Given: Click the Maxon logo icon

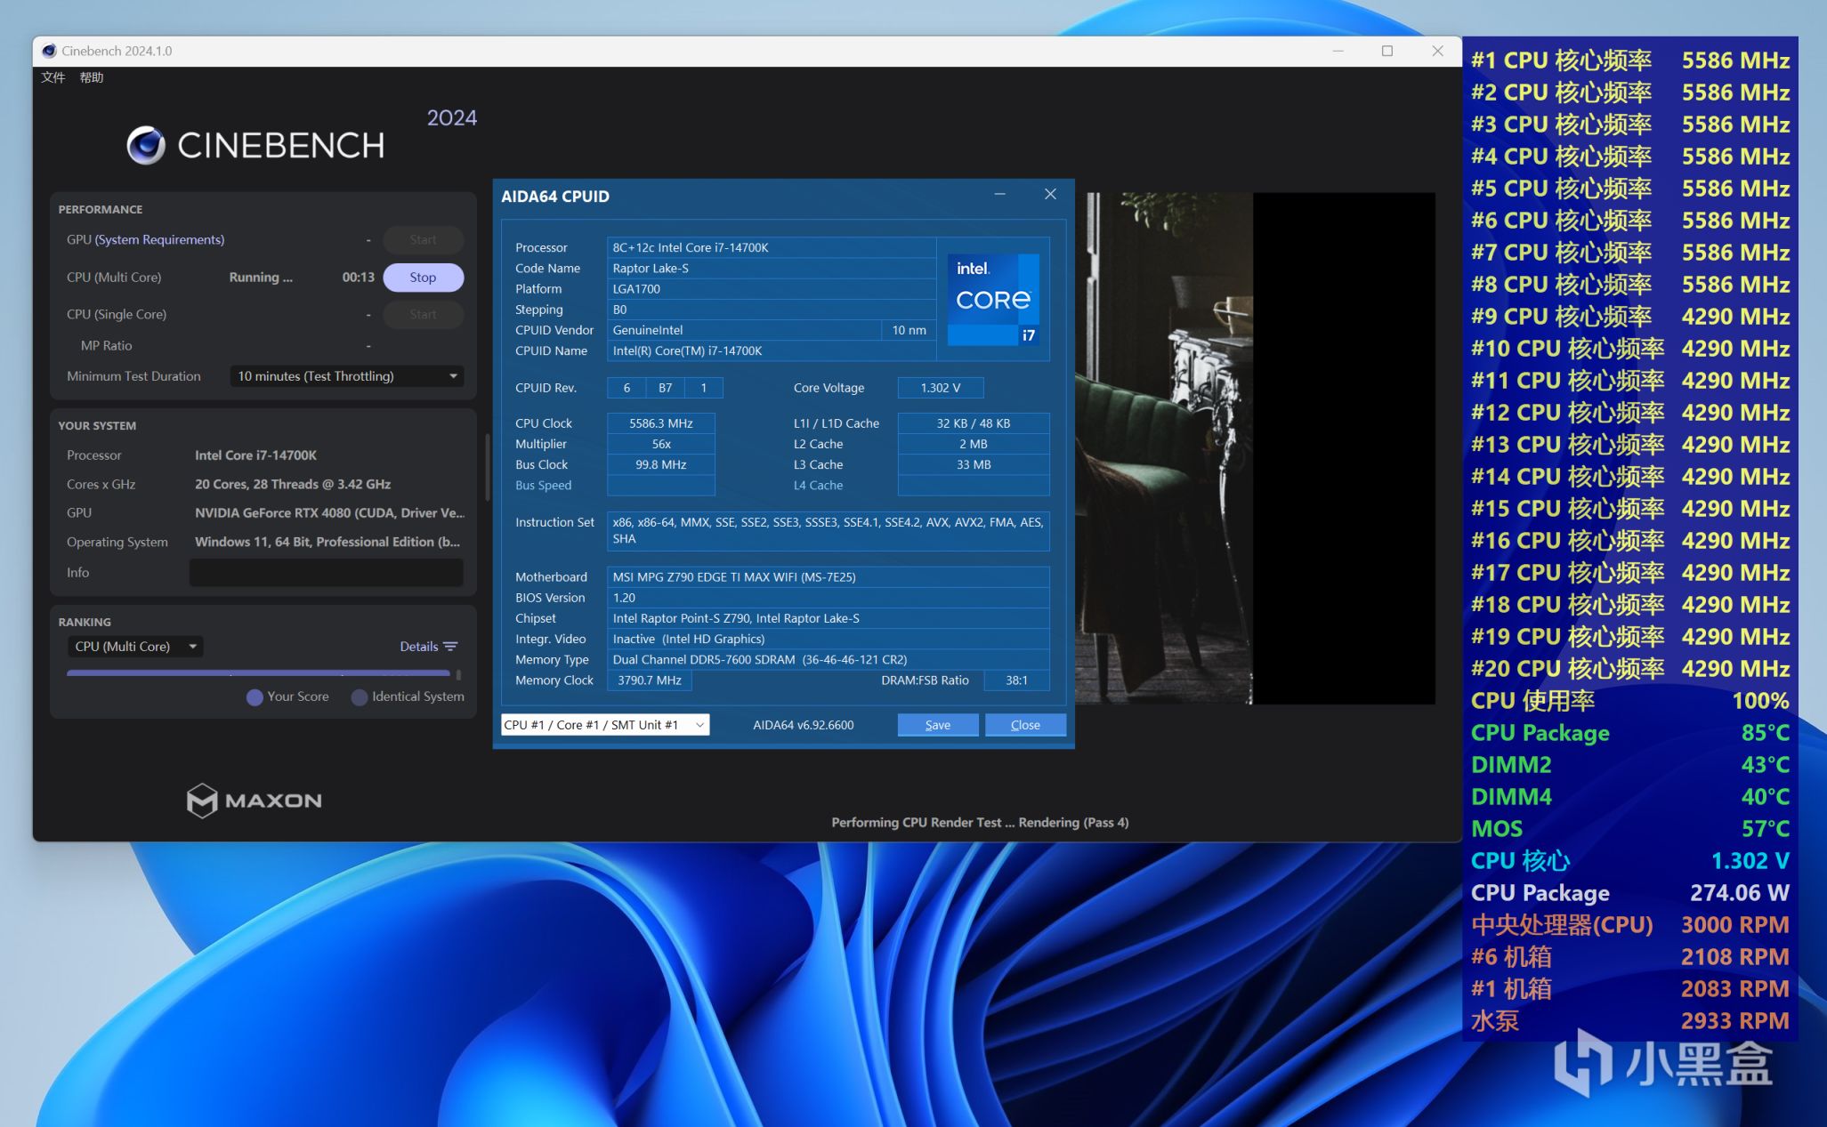Looking at the screenshot, I should click(x=202, y=800).
